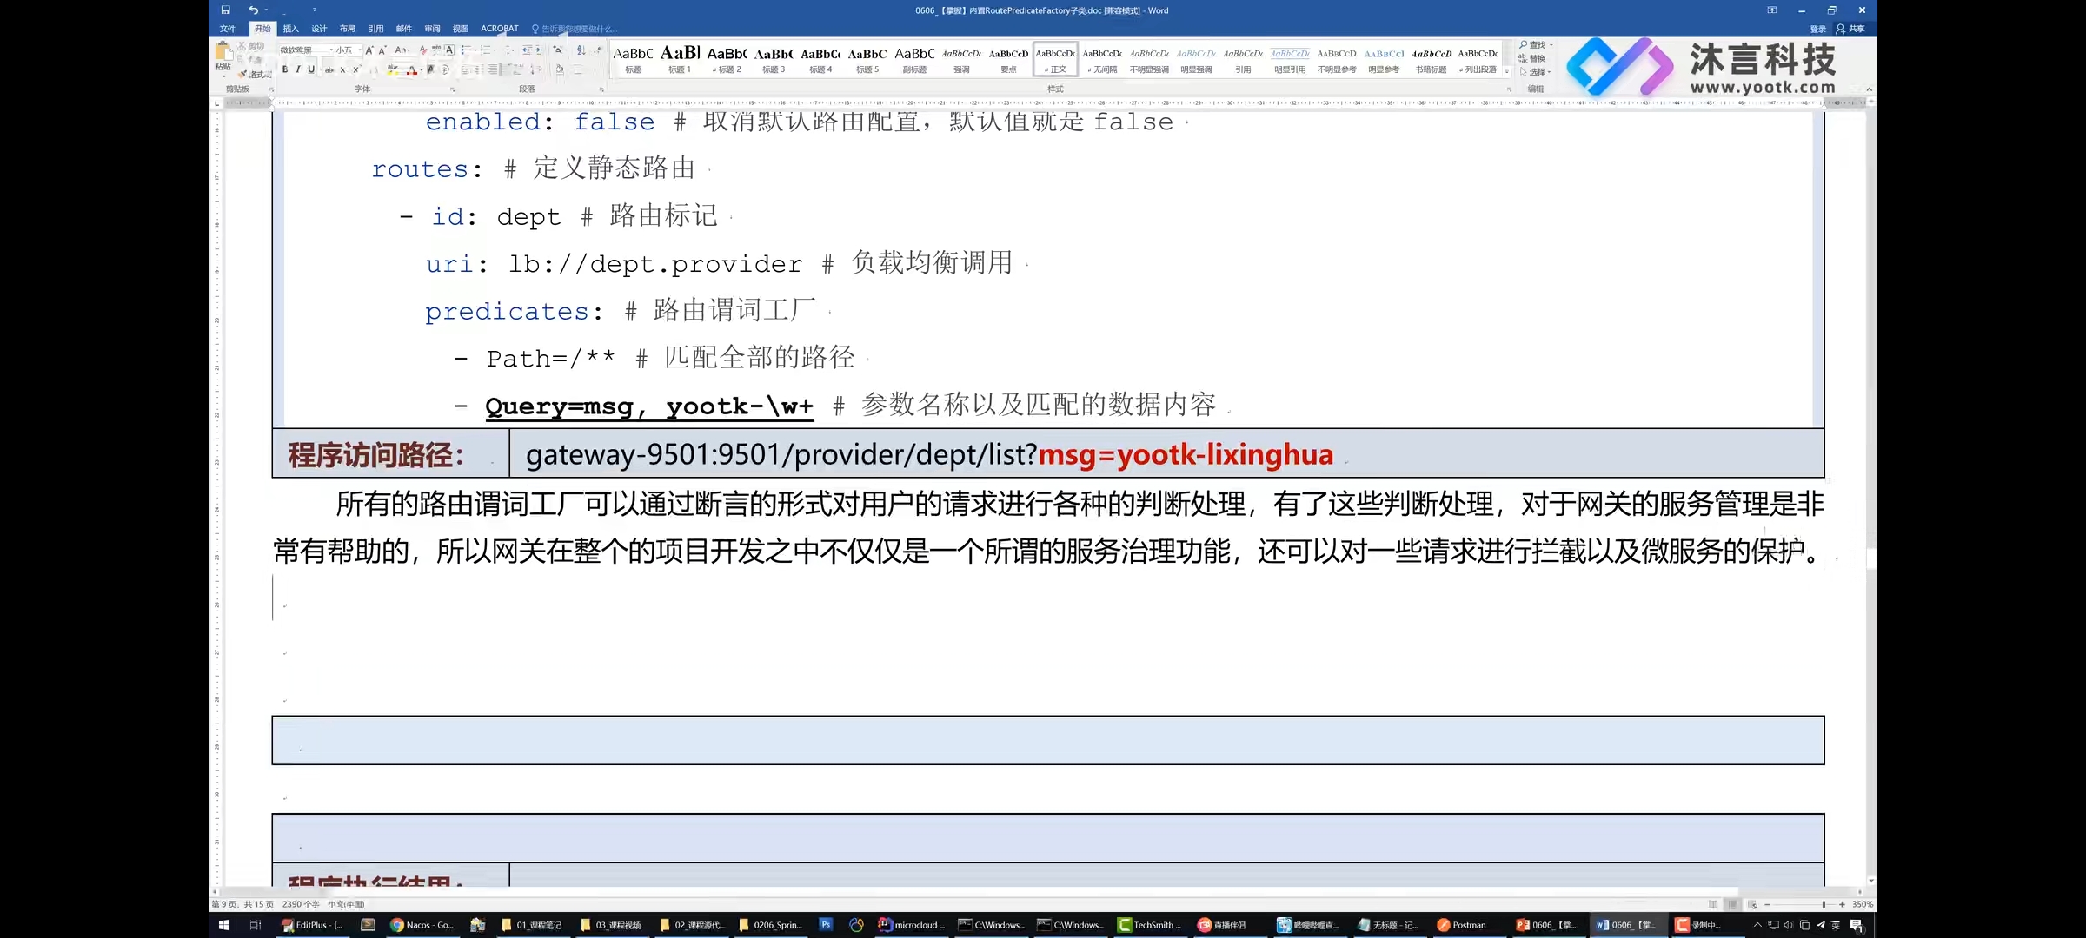The image size is (2086, 938).
Task: Open Nacos Chrome window from taskbar
Action: pyautogui.click(x=422, y=925)
